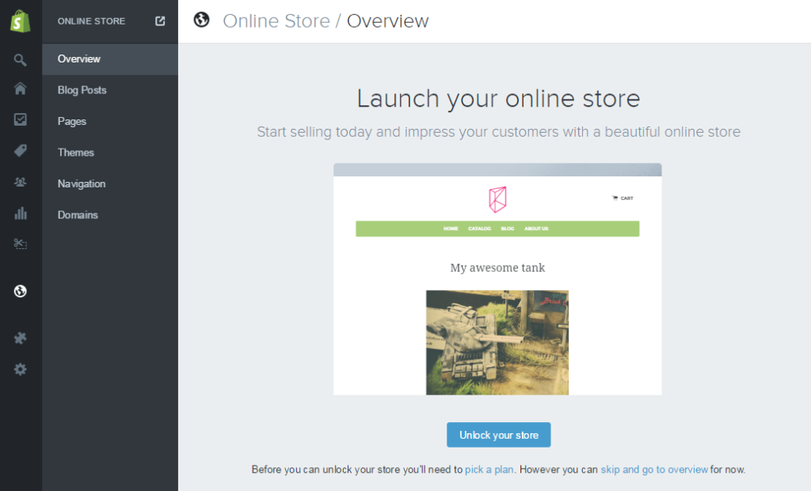This screenshot has width=811, height=491.
Task: Open Reports using bar chart icon
Action: coord(21,213)
